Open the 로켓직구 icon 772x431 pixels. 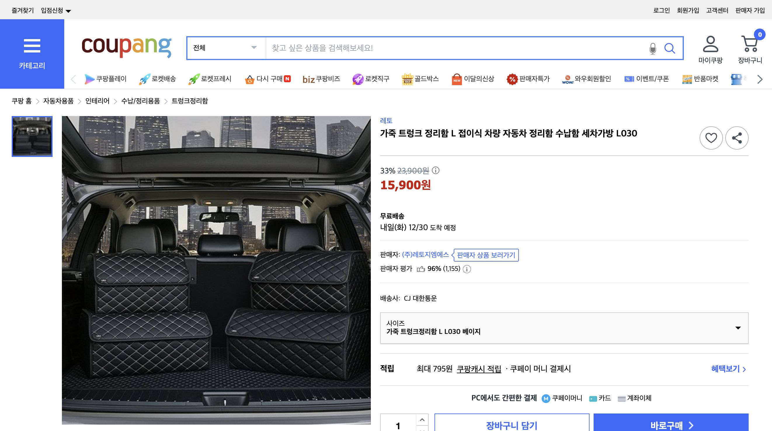point(359,78)
